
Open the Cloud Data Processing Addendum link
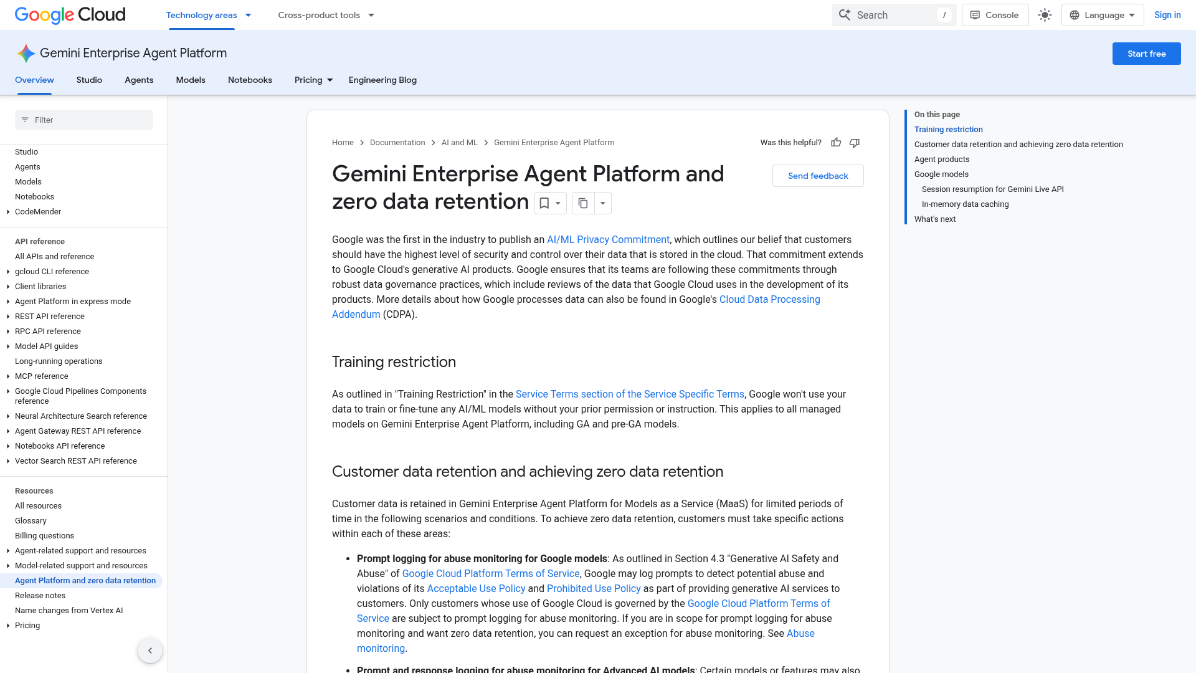click(x=770, y=300)
